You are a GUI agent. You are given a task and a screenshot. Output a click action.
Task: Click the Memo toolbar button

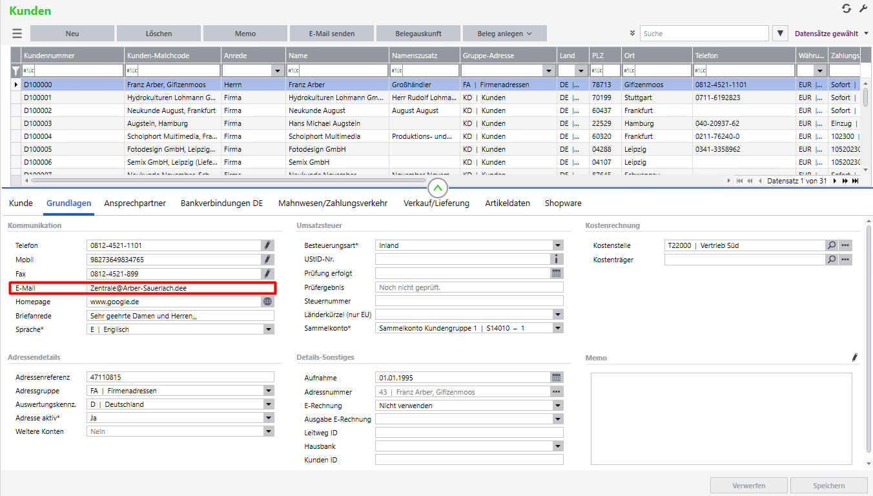245,34
